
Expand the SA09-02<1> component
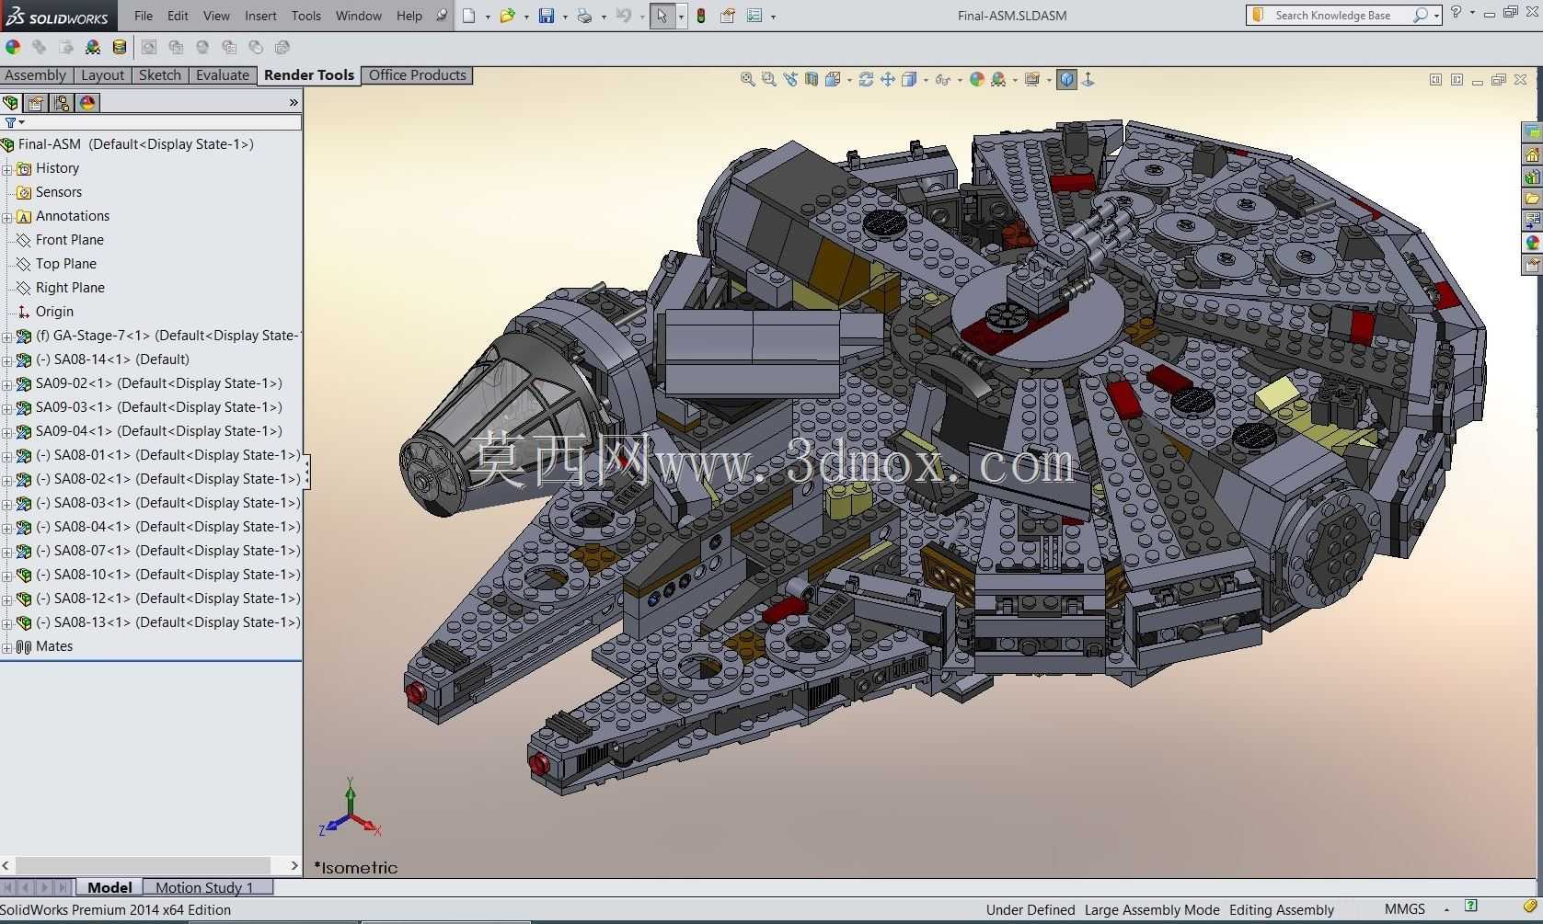pos(7,384)
